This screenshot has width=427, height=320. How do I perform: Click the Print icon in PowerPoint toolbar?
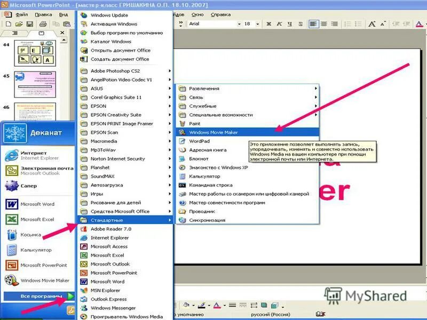(43, 24)
